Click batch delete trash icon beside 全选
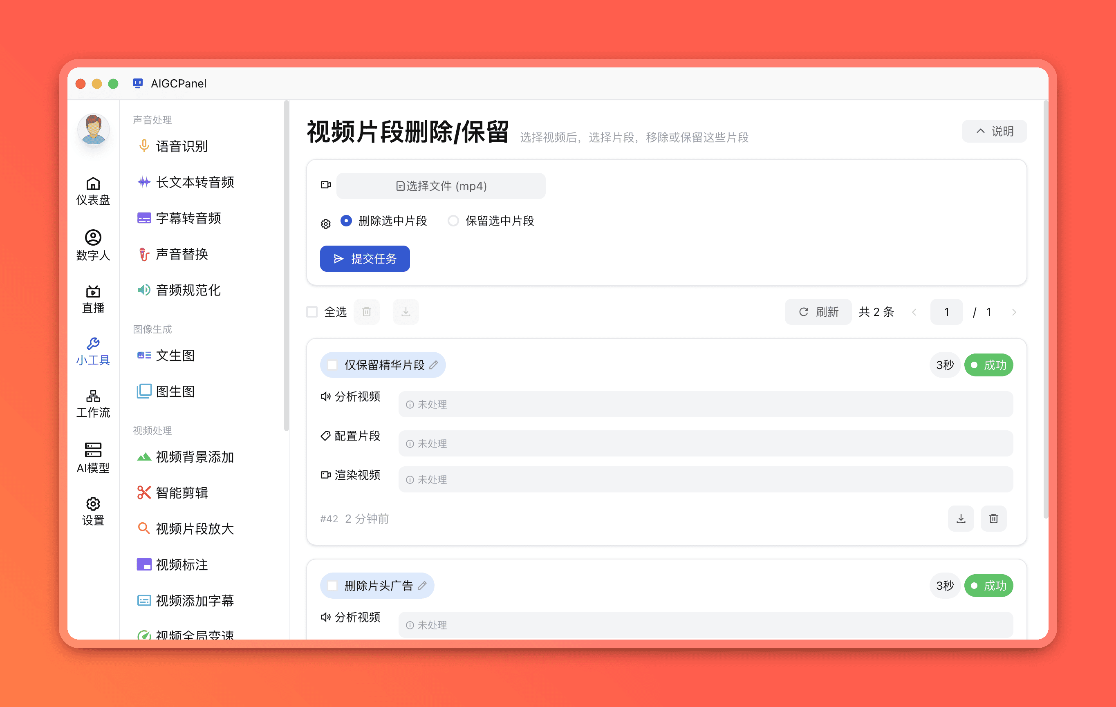Viewport: 1116px width, 707px height. tap(367, 312)
